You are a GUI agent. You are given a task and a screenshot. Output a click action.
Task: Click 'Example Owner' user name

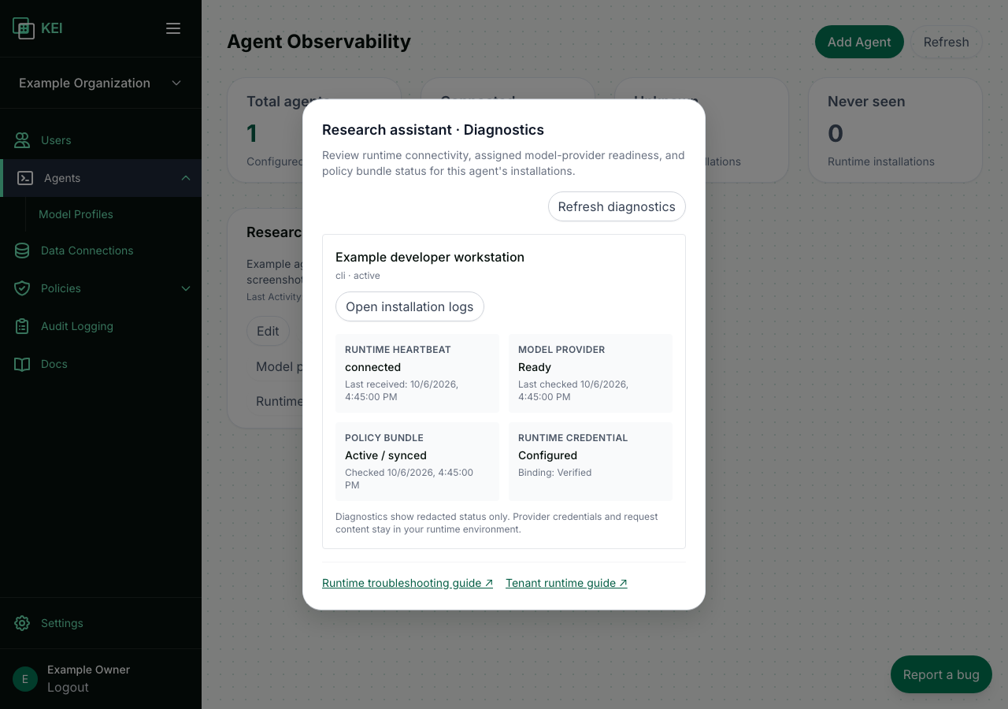pyautogui.click(x=88, y=670)
